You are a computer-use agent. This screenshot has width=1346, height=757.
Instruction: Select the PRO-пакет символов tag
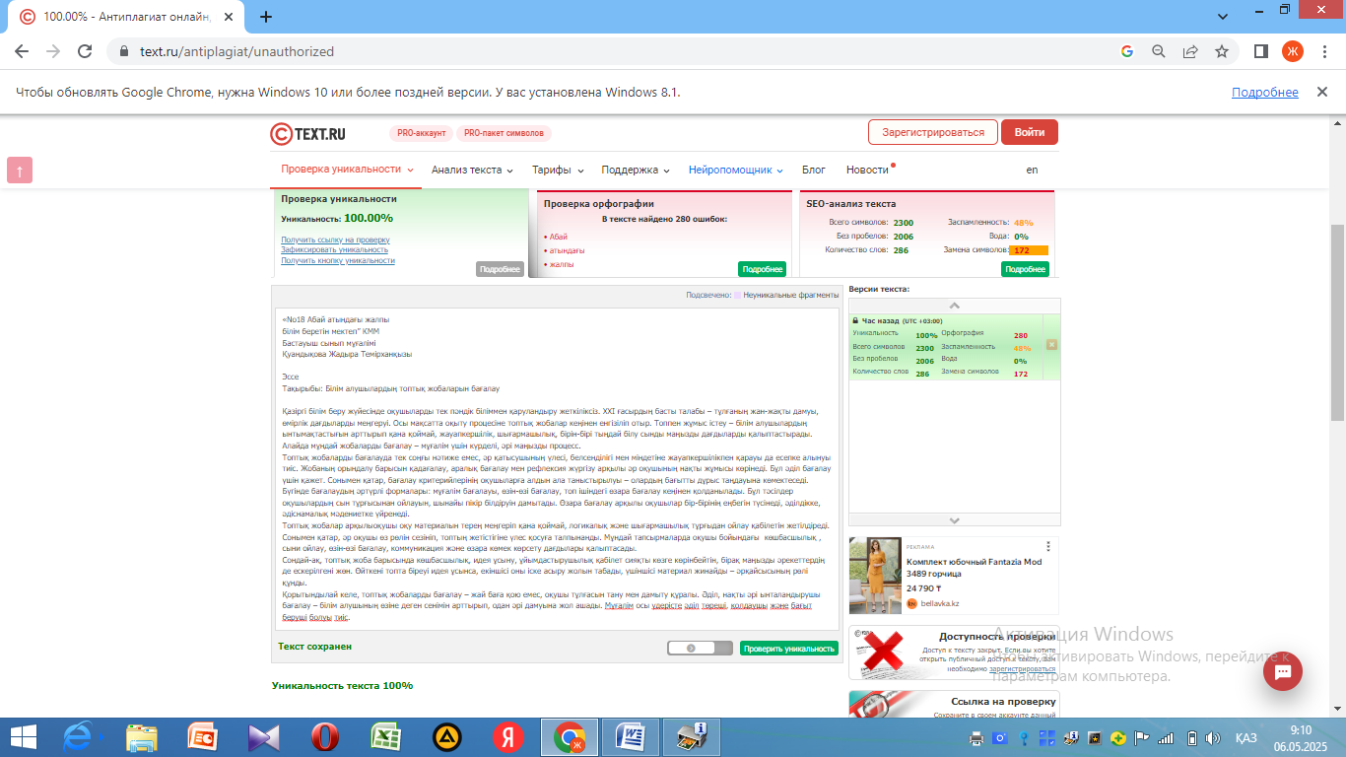(505, 133)
